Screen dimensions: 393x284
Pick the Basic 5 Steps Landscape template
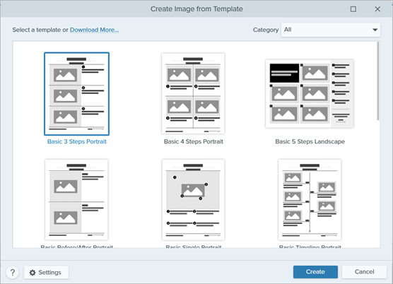(x=310, y=94)
